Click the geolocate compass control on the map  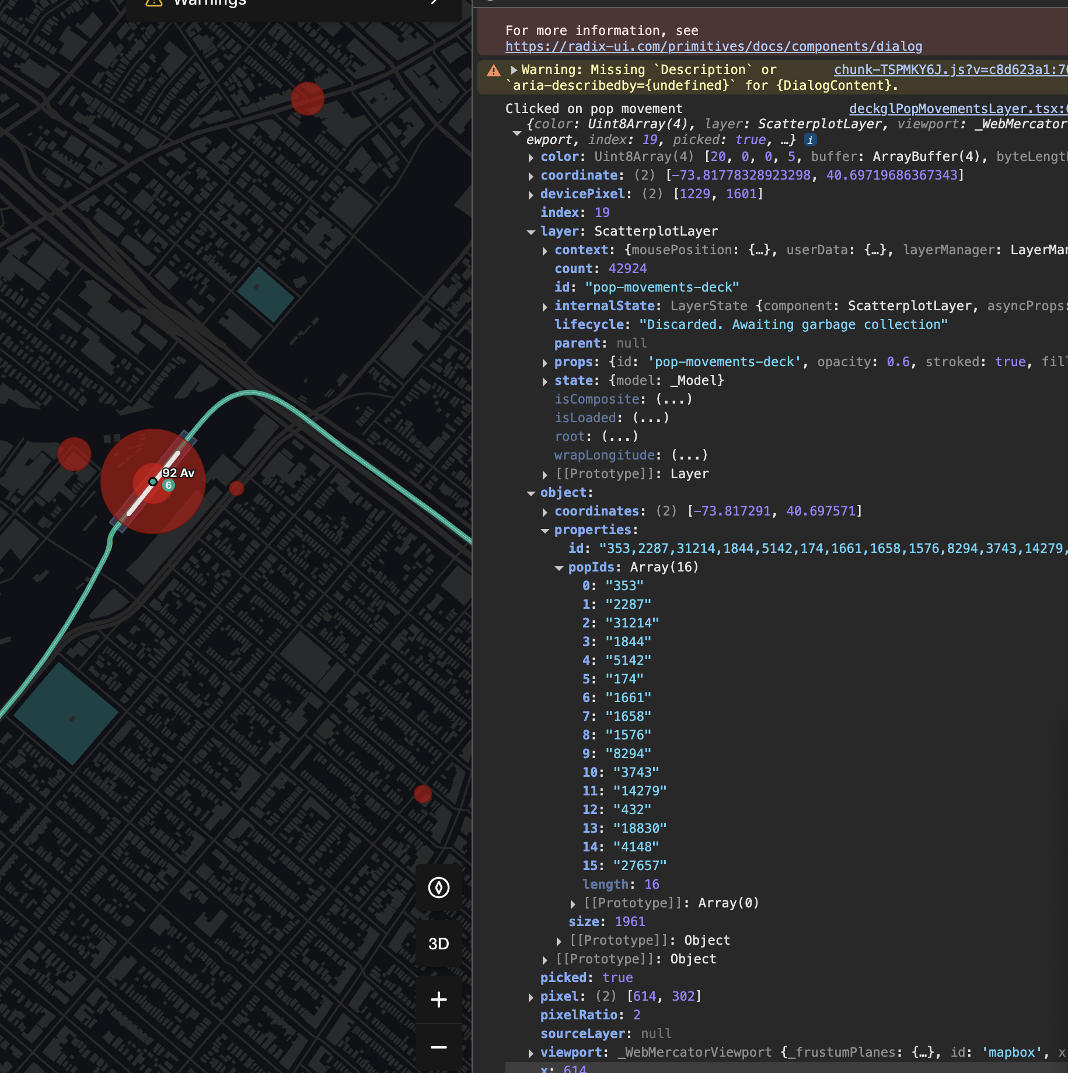click(438, 888)
